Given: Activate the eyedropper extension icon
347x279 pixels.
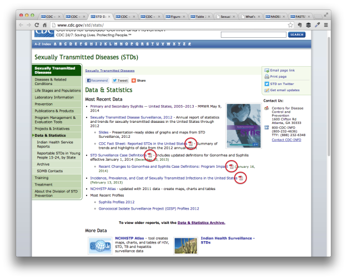Looking at the screenshot, I should click(318, 25).
